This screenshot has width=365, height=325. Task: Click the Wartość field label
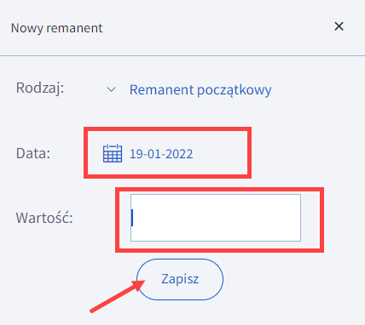[44, 218]
